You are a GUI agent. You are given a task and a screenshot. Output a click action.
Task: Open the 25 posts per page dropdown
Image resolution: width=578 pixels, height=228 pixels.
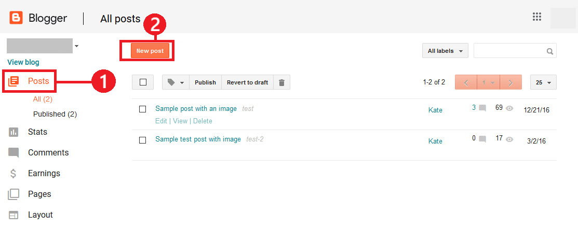[543, 82]
